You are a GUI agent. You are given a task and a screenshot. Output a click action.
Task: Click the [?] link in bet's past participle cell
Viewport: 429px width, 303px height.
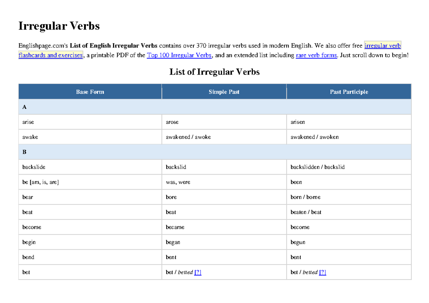tap(322, 272)
